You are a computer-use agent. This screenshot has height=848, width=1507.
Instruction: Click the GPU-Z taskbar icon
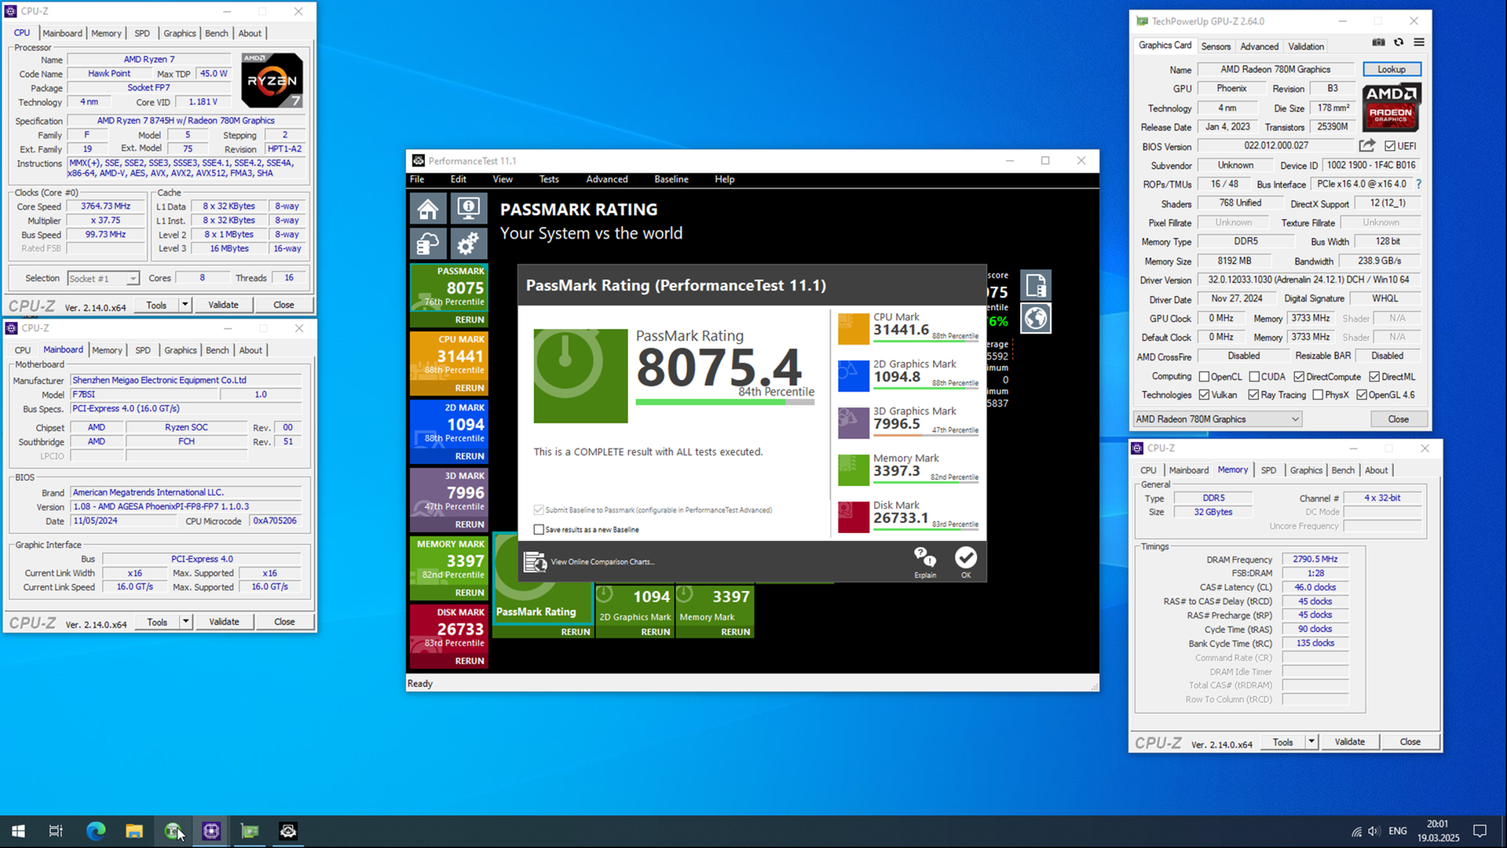pyautogui.click(x=250, y=831)
